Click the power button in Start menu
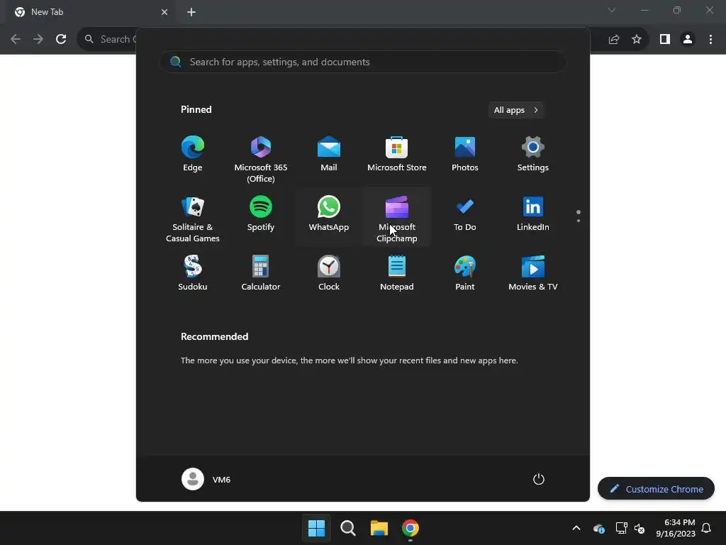Screen dimensions: 726x545 click(x=539, y=479)
